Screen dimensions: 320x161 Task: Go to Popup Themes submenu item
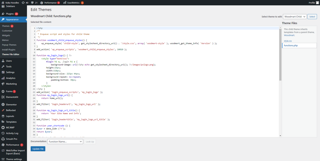(x=9, y=45)
